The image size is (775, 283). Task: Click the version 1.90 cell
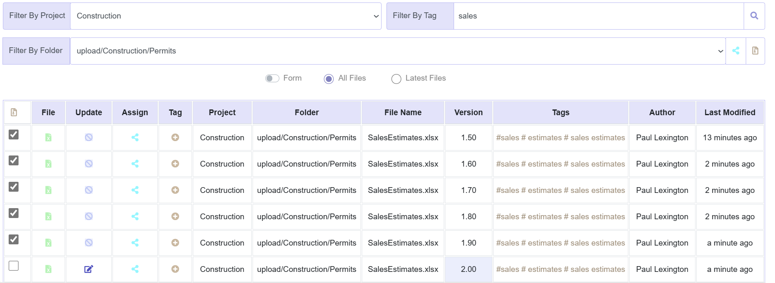[468, 243]
